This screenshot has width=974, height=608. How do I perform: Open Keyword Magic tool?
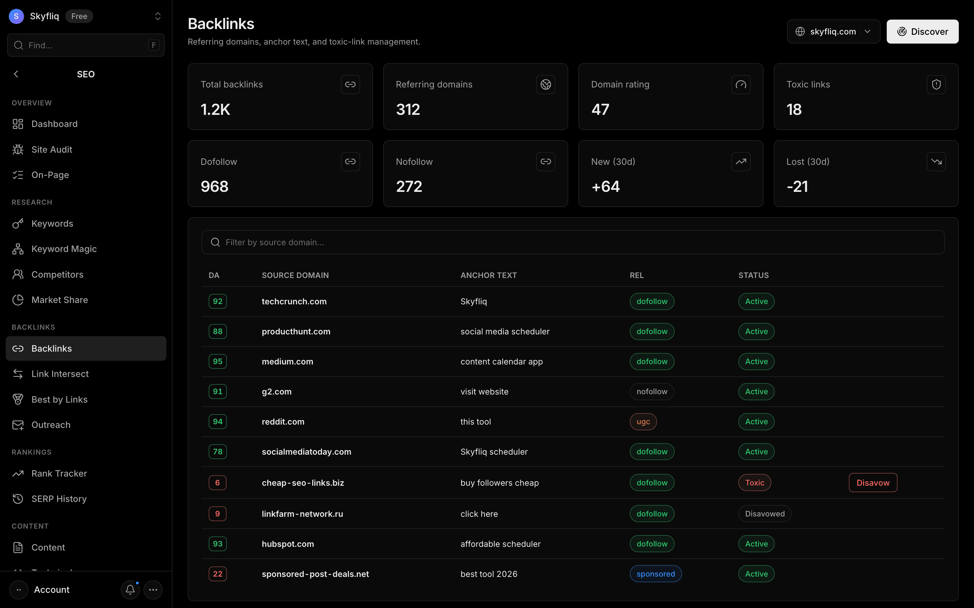[x=86, y=249]
